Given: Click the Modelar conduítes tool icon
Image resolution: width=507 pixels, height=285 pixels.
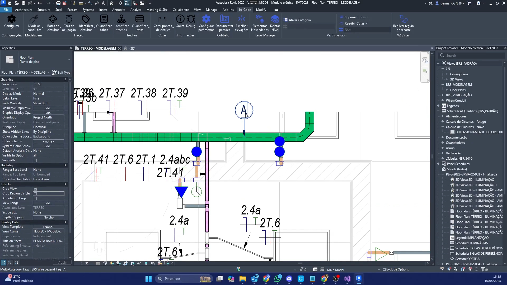Looking at the screenshot, I should point(34,19).
